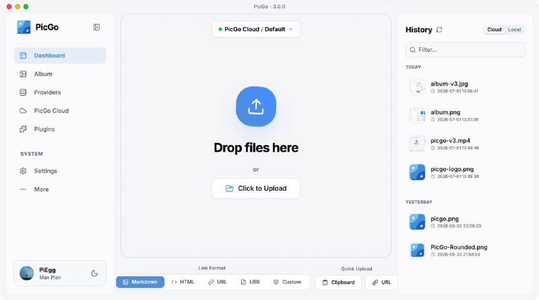The image size is (539, 300).
Task: Select URL link format
Action: point(218,282)
